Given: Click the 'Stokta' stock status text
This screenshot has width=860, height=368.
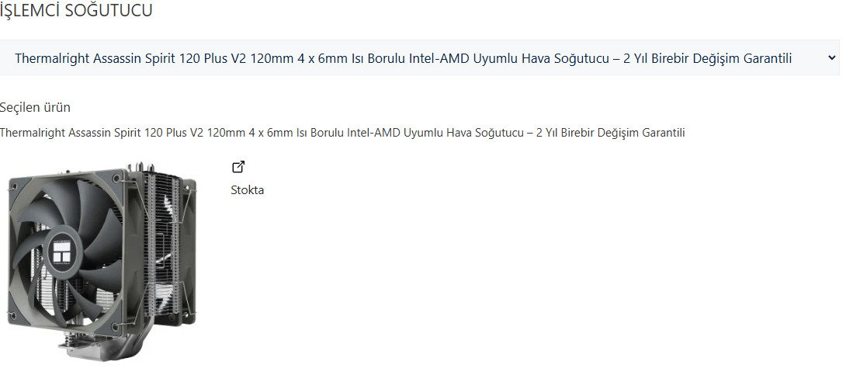Looking at the screenshot, I should tap(247, 190).
